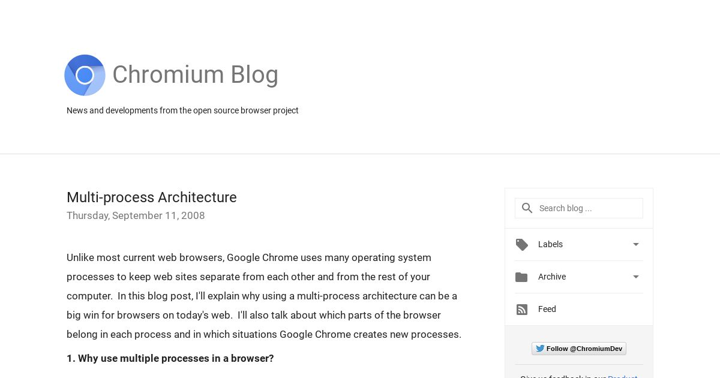This screenshot has width=720, height=378.
Task: Click the Labels tag icon
Action: (522, 245)
